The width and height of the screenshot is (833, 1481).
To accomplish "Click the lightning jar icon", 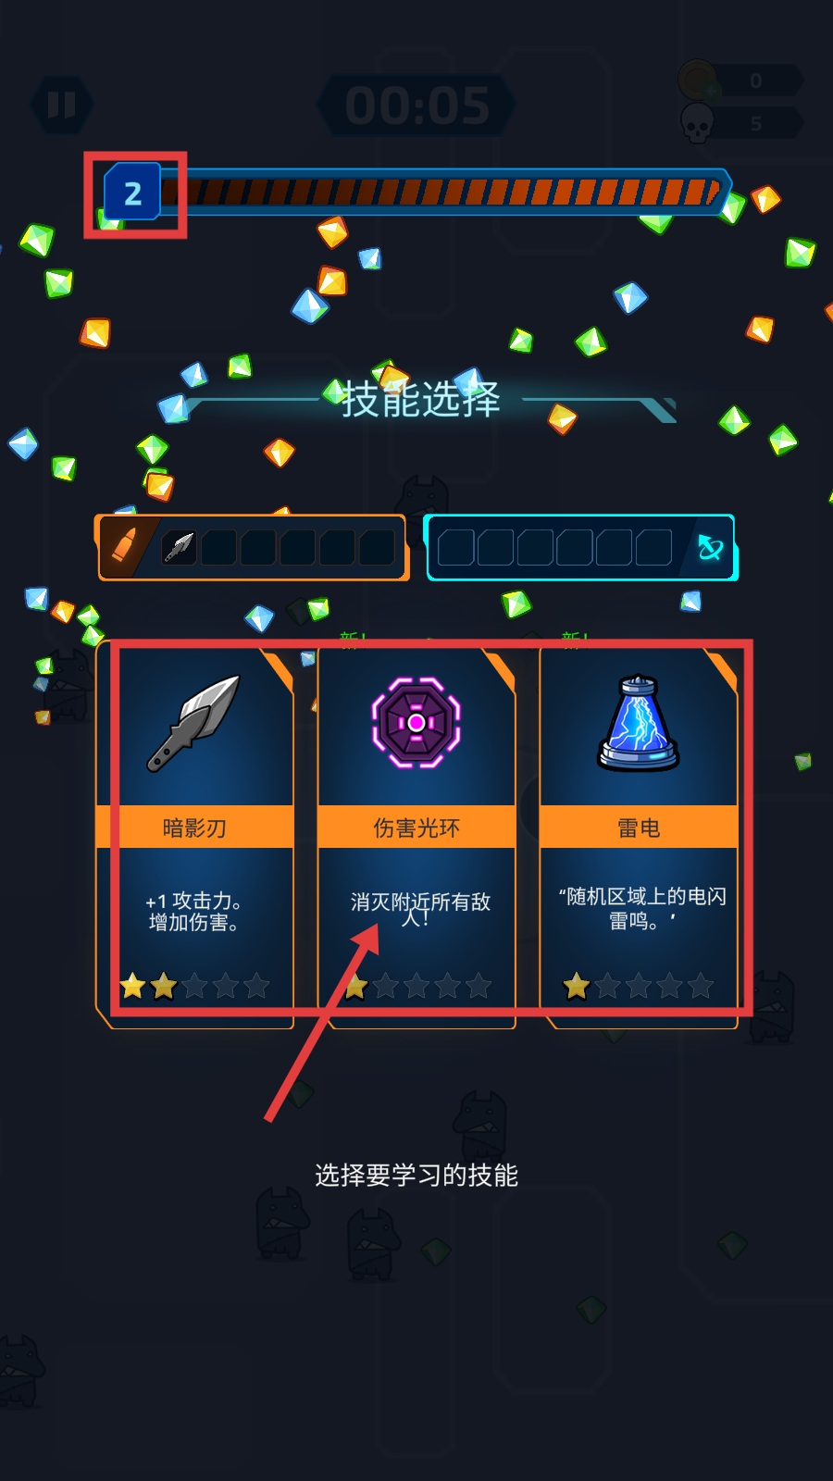I will [639, 724].
